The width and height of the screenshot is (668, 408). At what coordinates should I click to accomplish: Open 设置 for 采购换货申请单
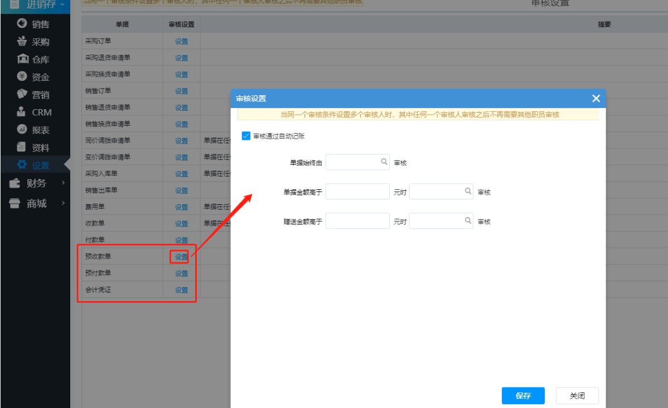tap(181, 75)
